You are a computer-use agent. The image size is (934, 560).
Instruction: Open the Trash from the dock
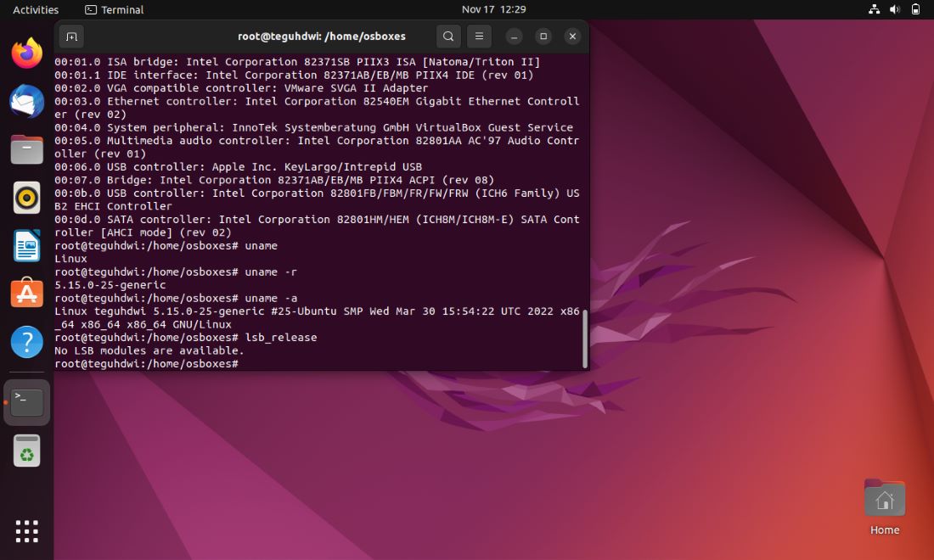tap(27, 451)
